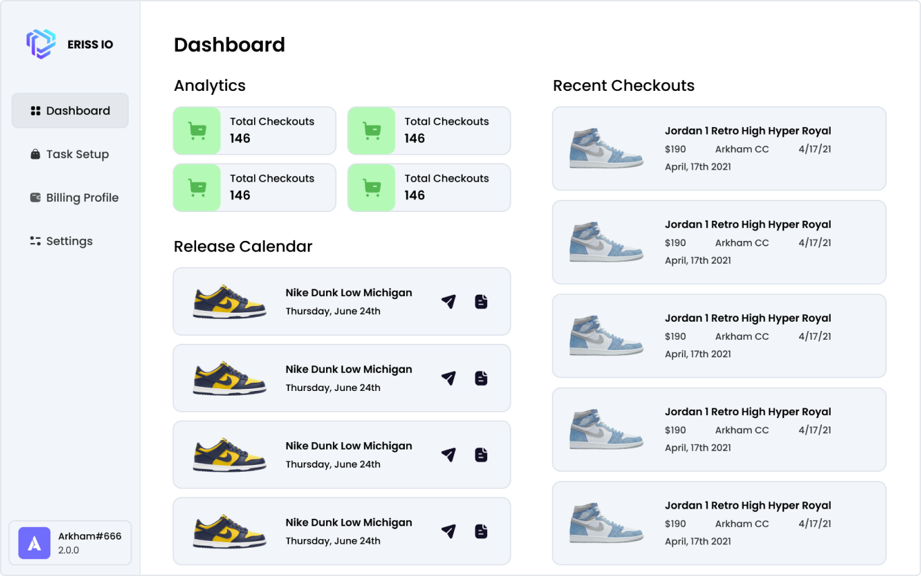
Task: Open the Dashboard sidebar item
Action: pyautogui.click(x=70, y=110)
